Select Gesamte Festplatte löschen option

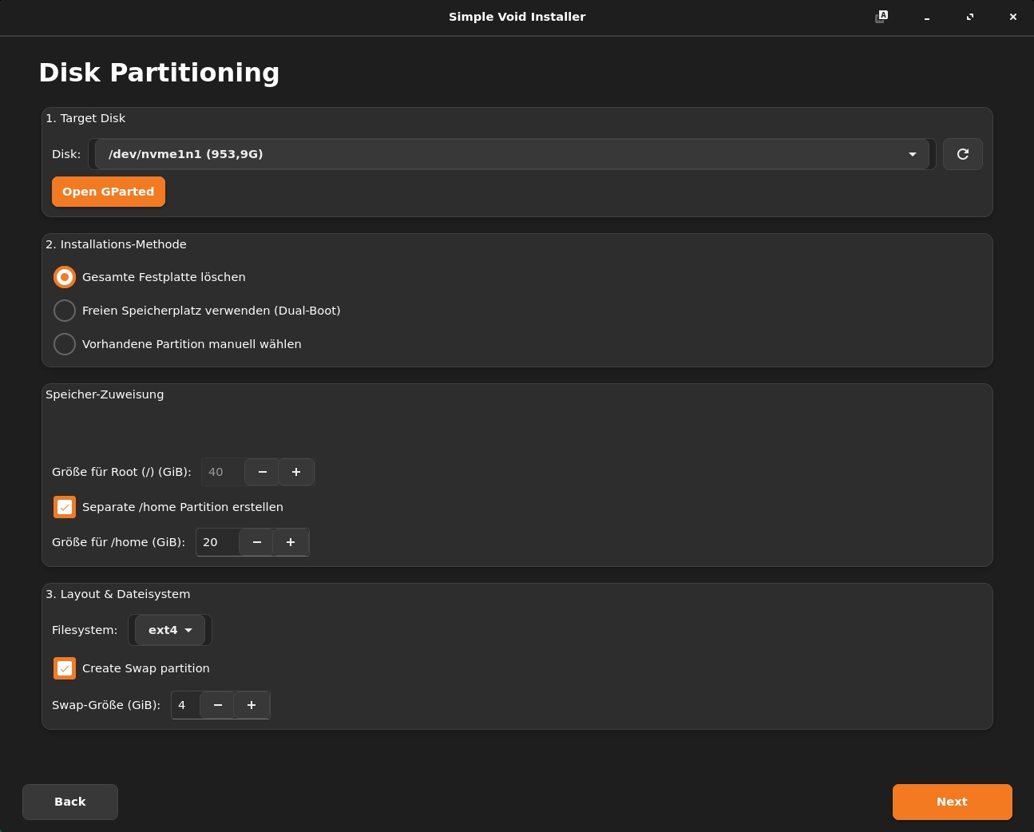[x=65, y=277]
